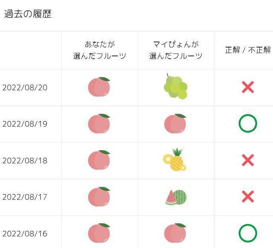
Task: Click the マイぴょんが選んだフルーツ column header
Action: (x=176, y=50)
